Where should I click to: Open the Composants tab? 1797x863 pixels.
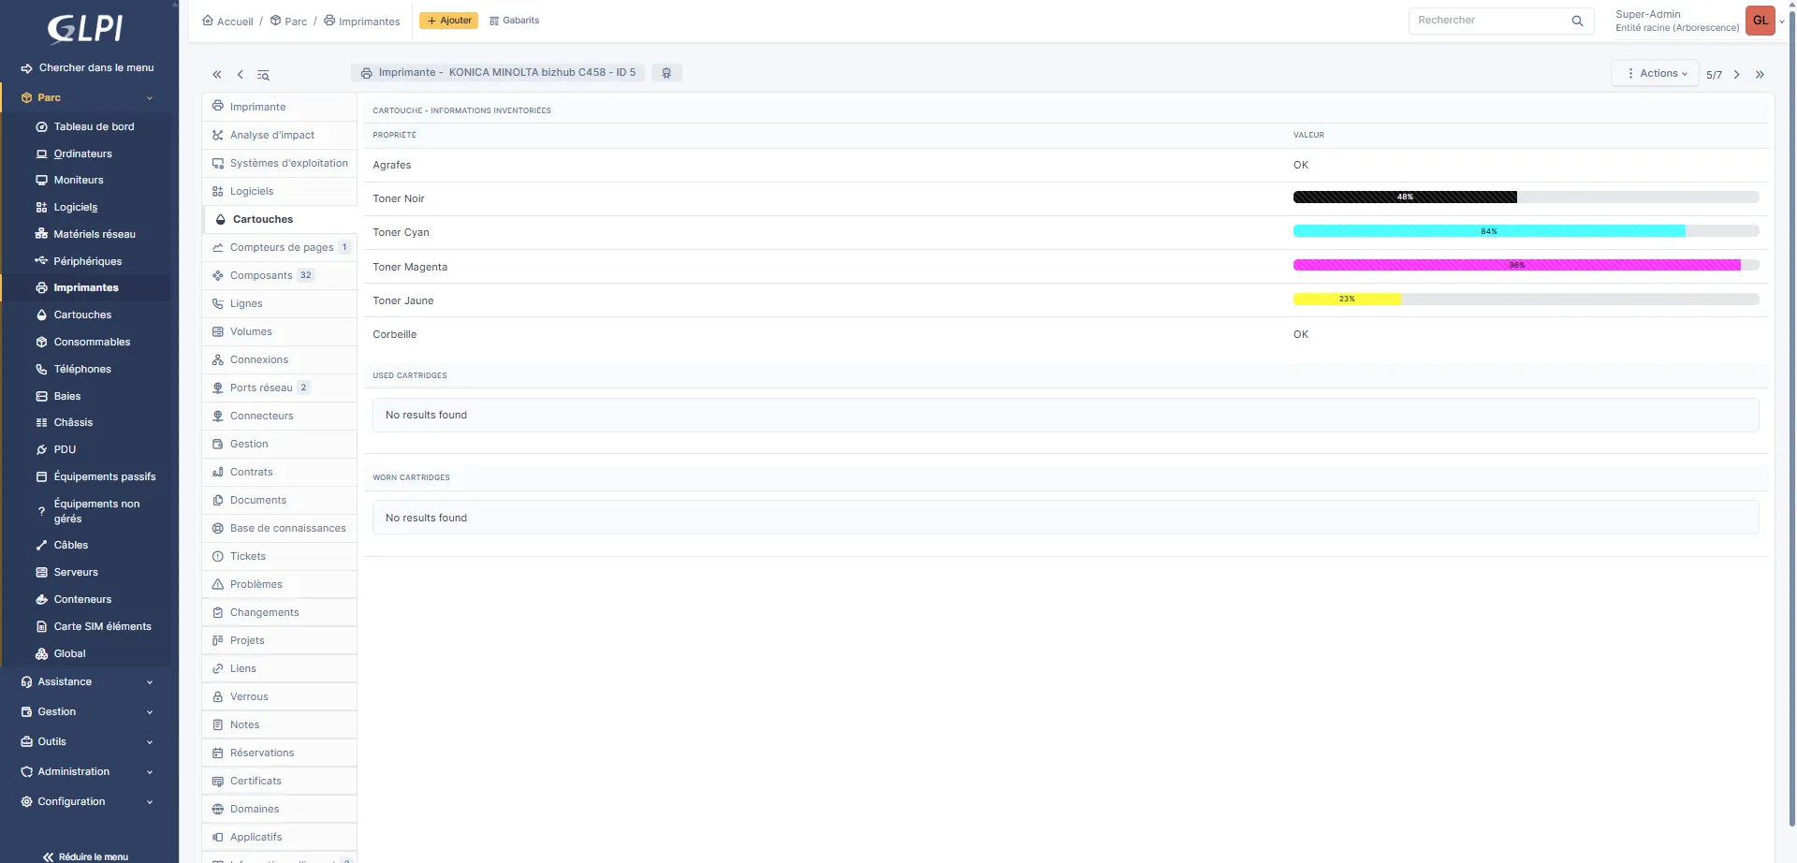pos(261,275)
